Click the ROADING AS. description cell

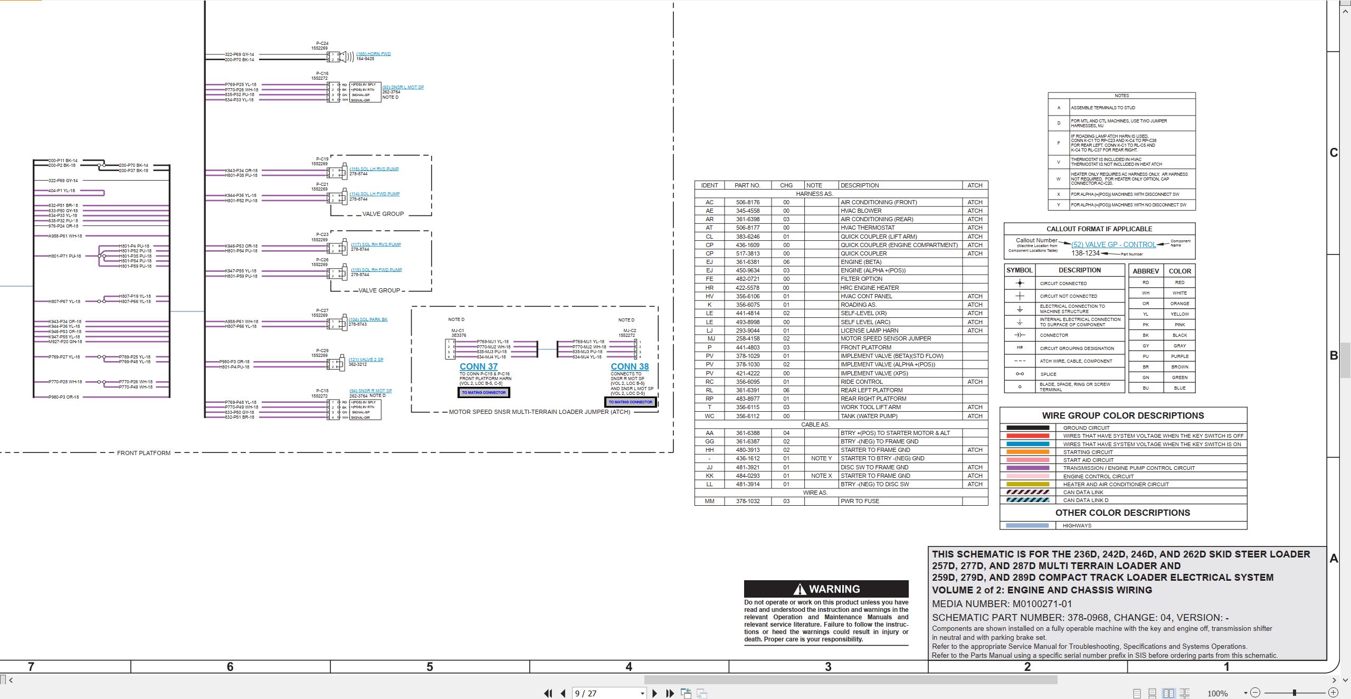click(900, 305)
